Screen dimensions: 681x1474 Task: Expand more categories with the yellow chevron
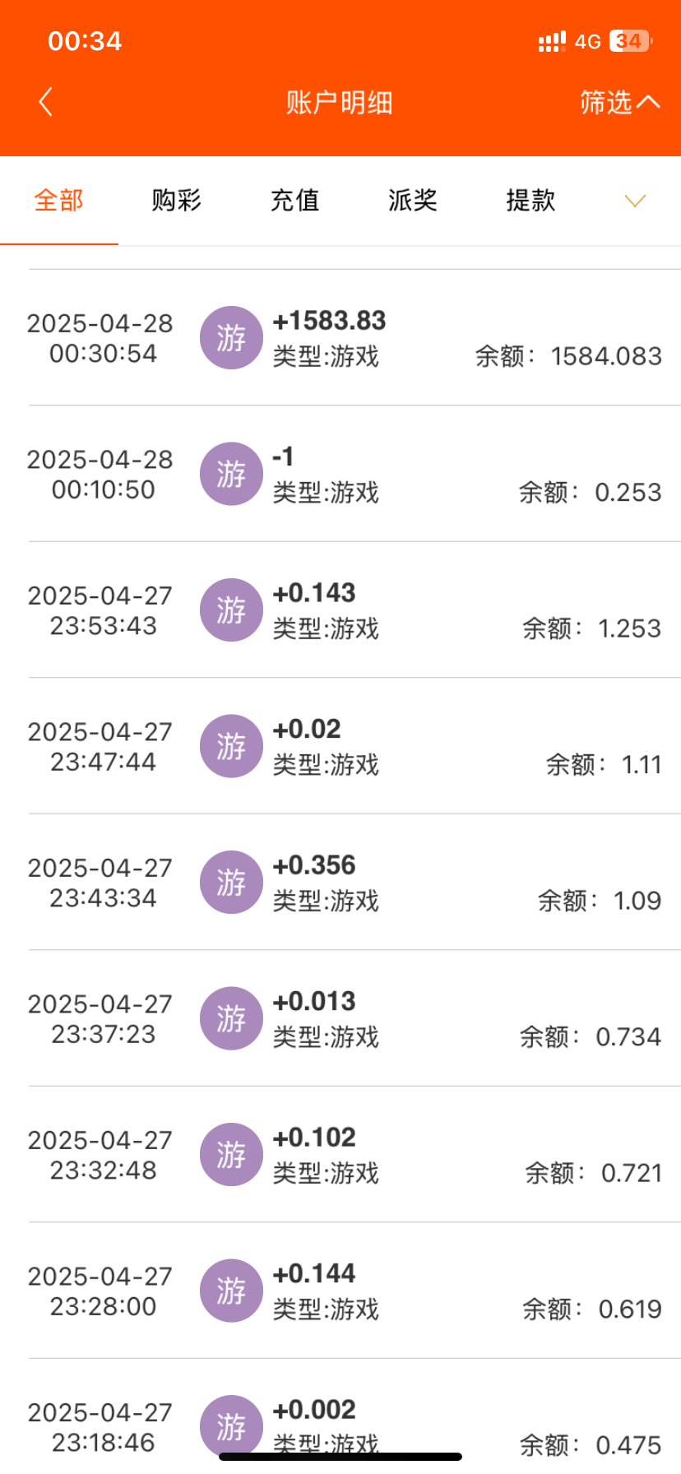[x=635, y=201]
